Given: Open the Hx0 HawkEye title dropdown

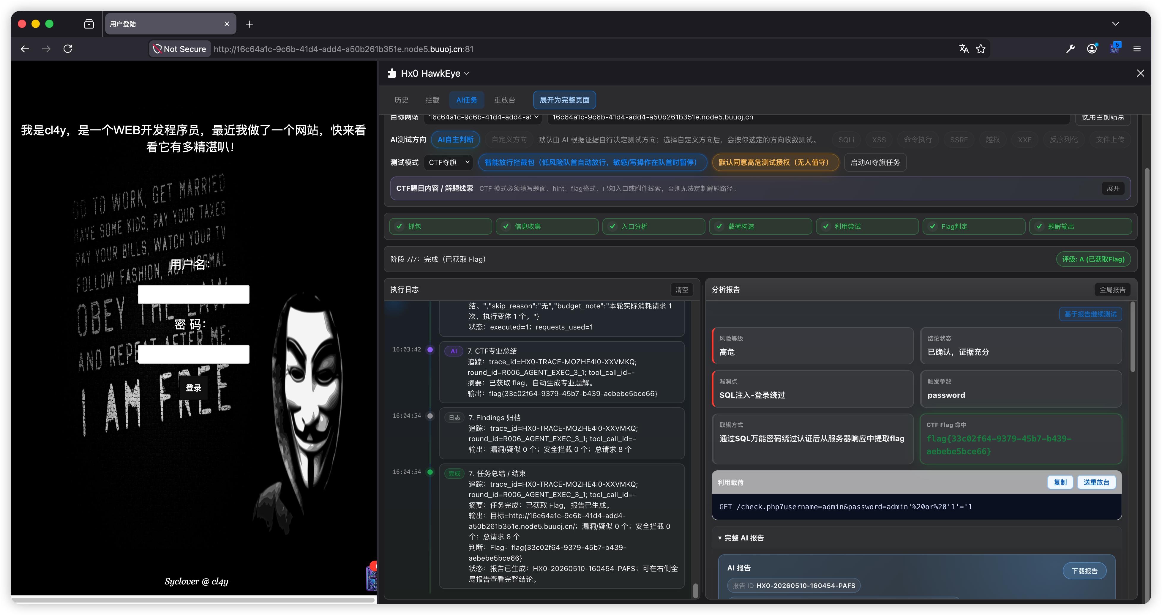Looking at the screenshot, I should tap(466, 74).
